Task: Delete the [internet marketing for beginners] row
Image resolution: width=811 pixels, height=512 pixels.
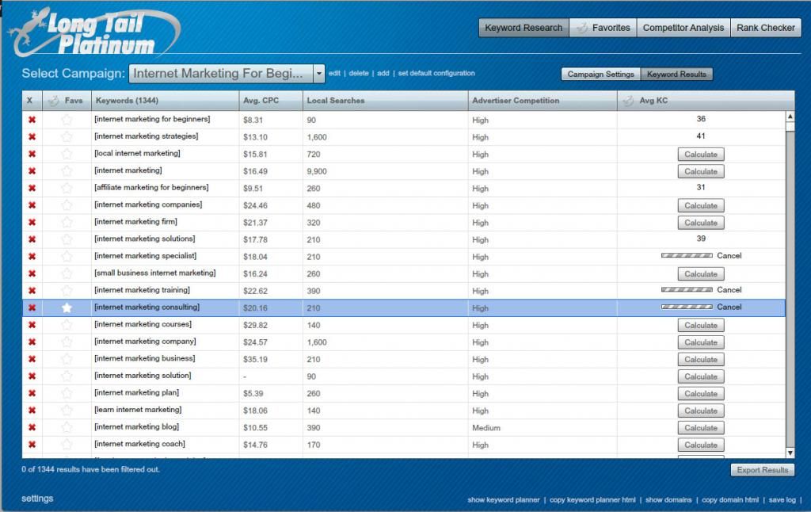Action: pos(32,120)
